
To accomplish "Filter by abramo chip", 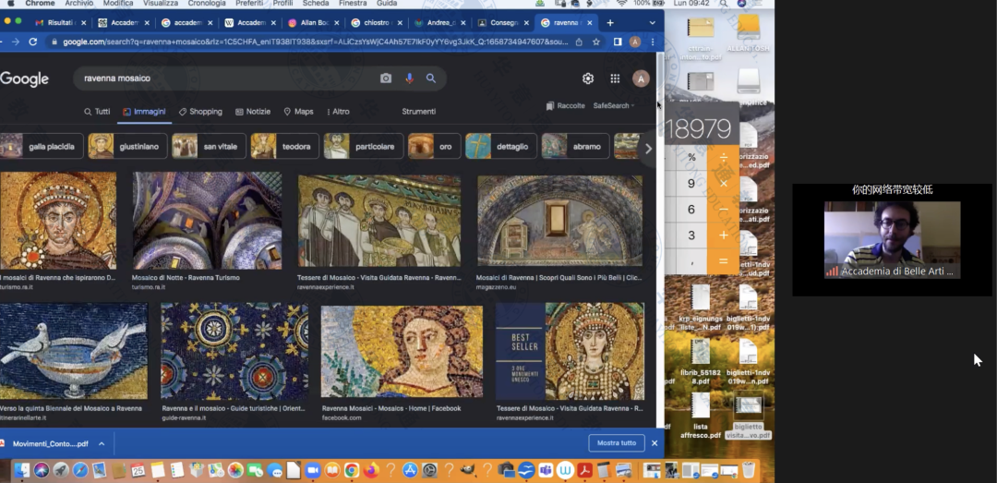I will pos(575,146).
